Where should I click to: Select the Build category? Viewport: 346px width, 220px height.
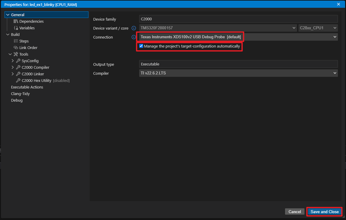(x=15, y=34)
